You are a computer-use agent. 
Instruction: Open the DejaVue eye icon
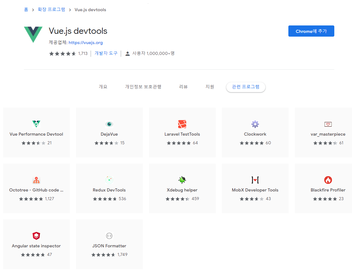click(x=109, y=124)
